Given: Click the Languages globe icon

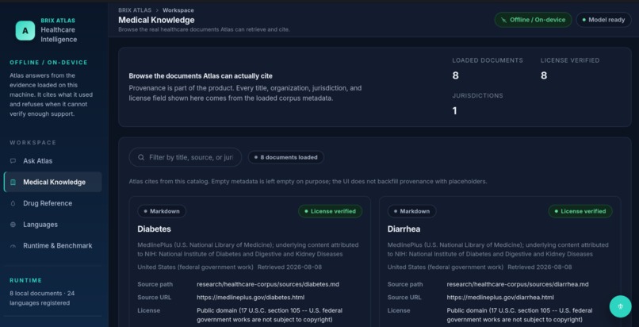Looking at the screenshot, I should pyautogui.click(x=13, y=225).
